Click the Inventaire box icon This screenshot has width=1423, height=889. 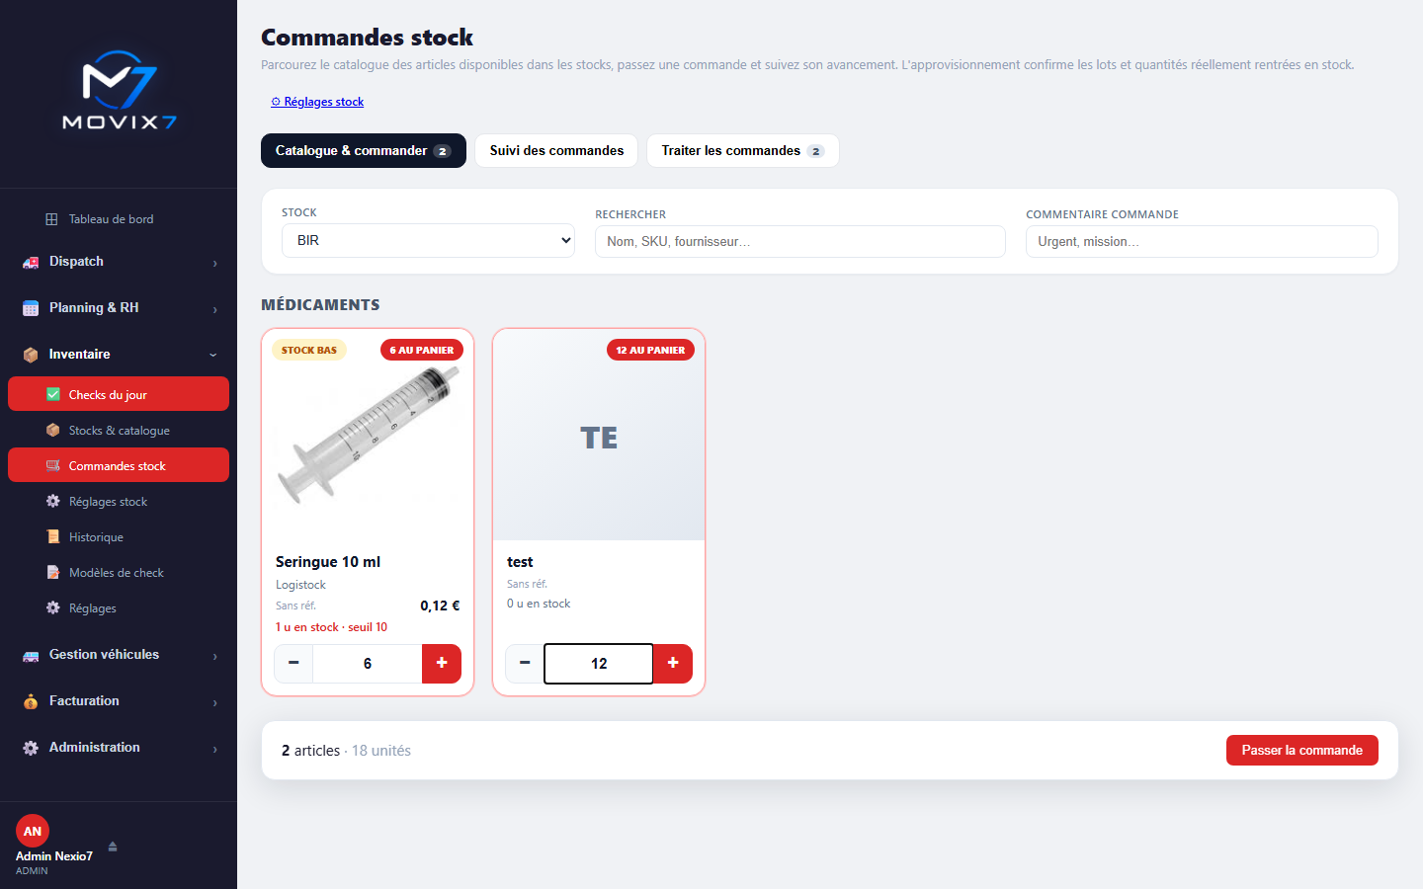[31, 355]
